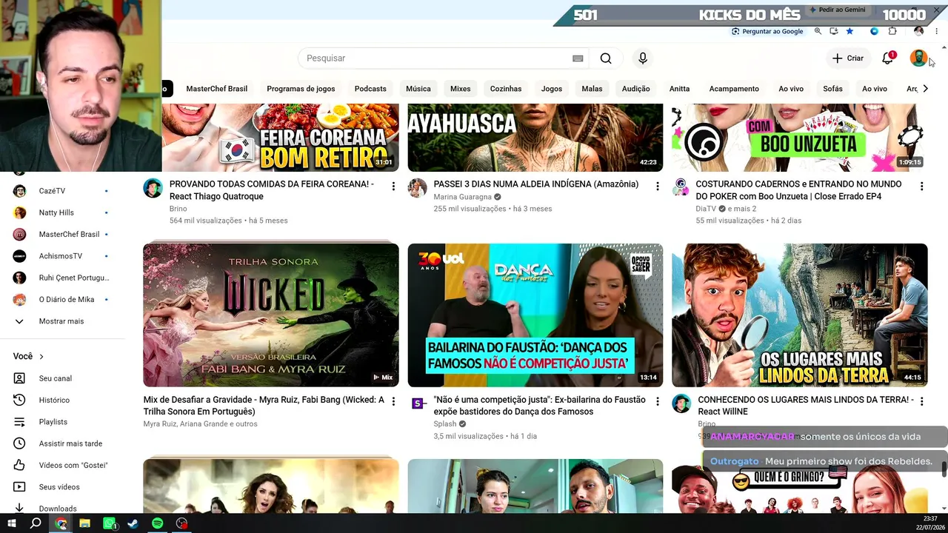This screenshot has height=533, width=948.
Task: Open the on-screen keyboard in the search box
Action: pos(578,58)
